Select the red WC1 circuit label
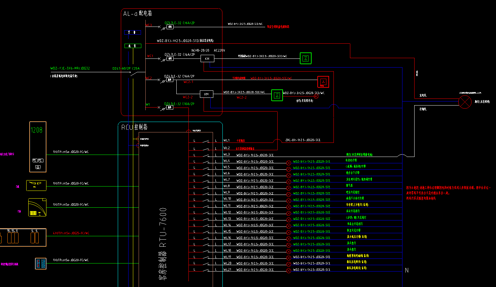Screen dimensions: 496x287 pos(150,56)
